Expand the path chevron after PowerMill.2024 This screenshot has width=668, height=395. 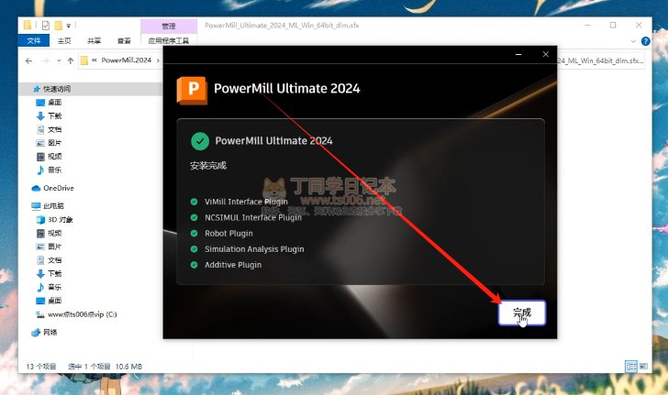[158, 60]
